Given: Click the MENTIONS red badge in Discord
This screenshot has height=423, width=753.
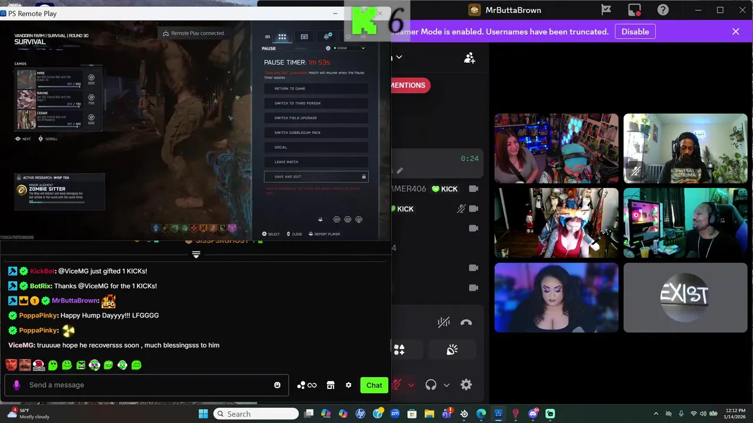Looking at the screenshot, I should tap(408, 85).
